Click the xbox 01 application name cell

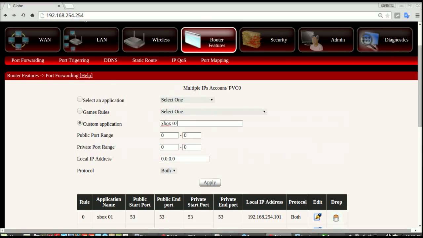[x=109, y=217]
